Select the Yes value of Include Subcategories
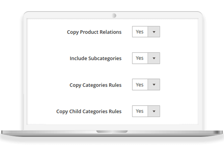Viewport: 224px width, 148px height. (x=140, y=58)
